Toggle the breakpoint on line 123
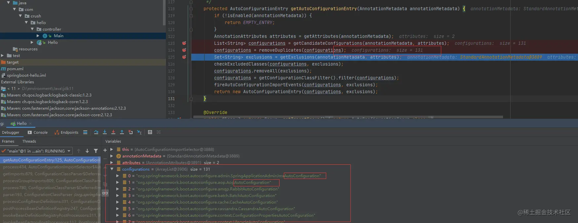 (184, 43)
